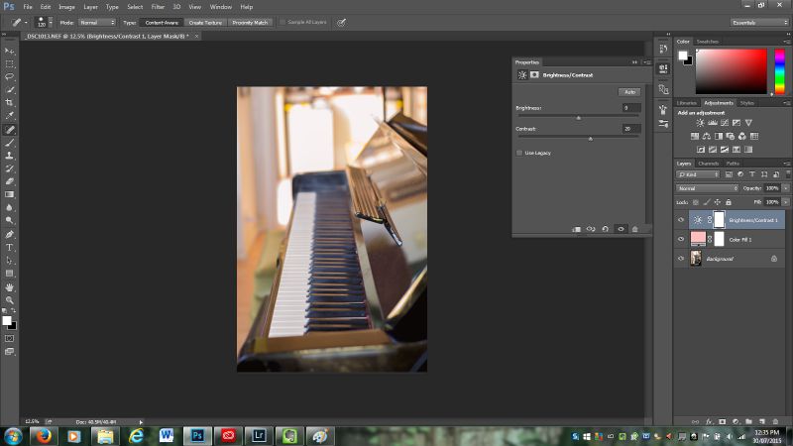Adjust the Brightness slider handle

579,118
